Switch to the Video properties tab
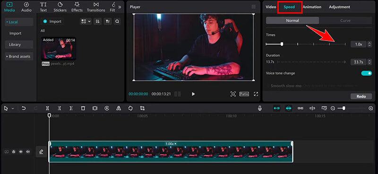 coord(271,7)
